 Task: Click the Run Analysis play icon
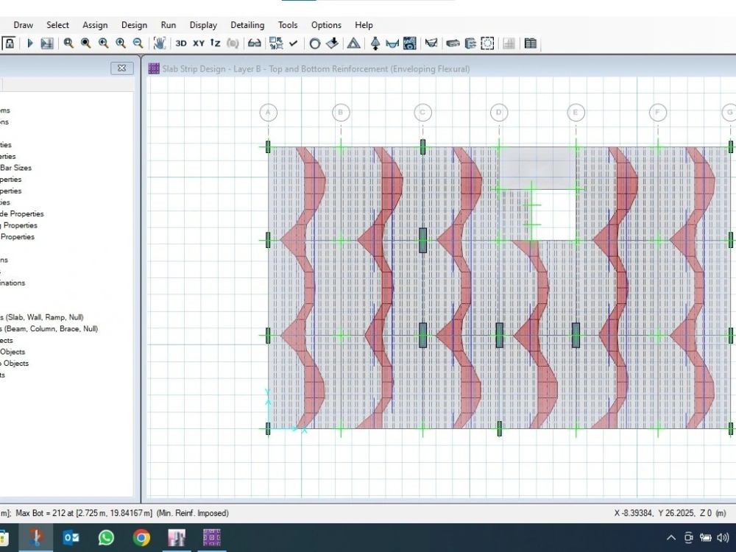coord(29,43)
